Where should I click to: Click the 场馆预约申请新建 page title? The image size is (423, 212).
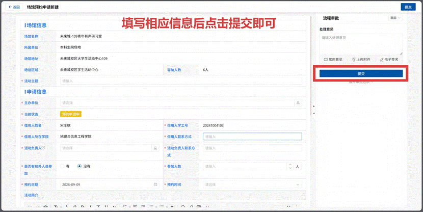point(43,7)
